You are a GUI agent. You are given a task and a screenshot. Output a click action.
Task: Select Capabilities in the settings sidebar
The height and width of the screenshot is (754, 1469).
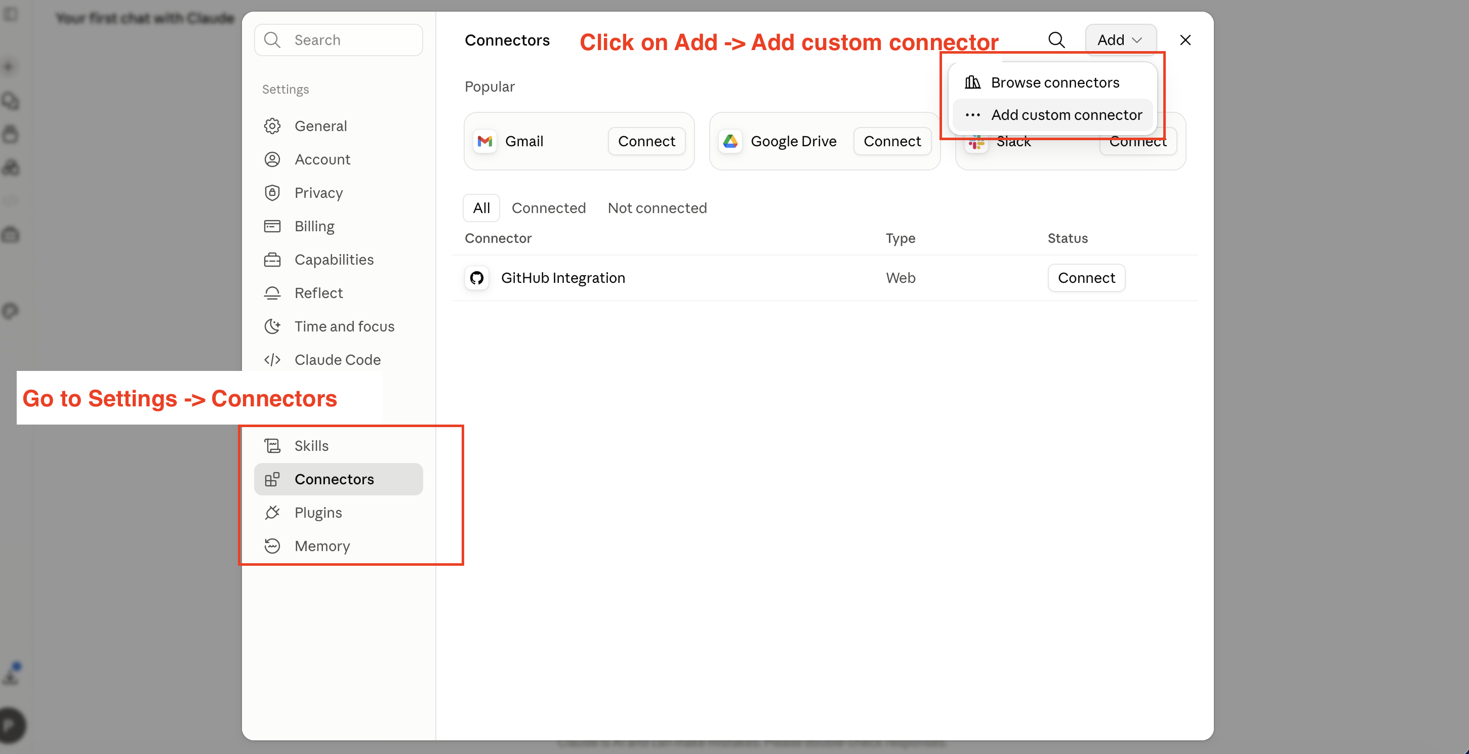(x=338, y=260)
